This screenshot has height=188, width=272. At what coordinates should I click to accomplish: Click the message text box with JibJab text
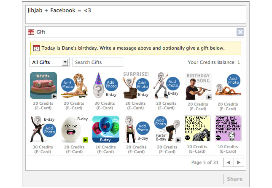pos(136,14)
